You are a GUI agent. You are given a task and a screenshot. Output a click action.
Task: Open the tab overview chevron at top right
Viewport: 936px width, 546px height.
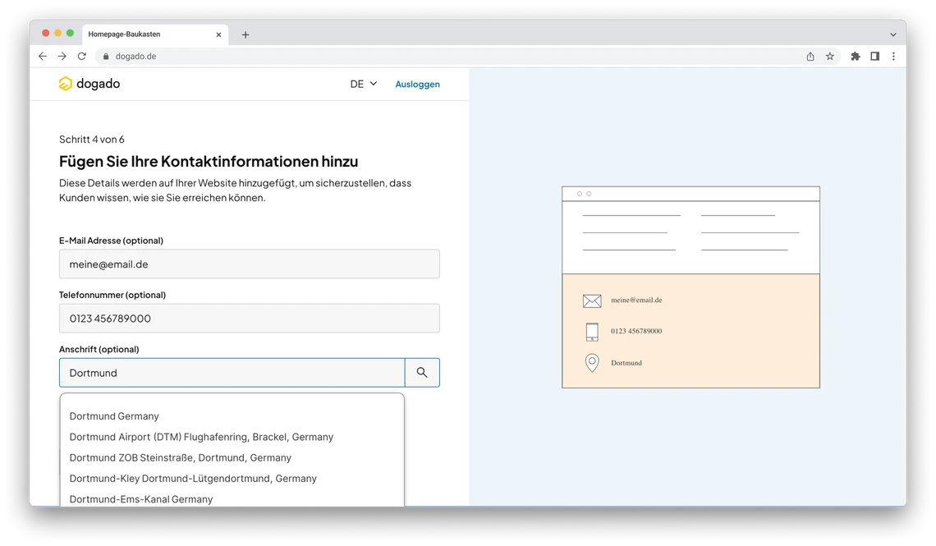click(892, 34)
